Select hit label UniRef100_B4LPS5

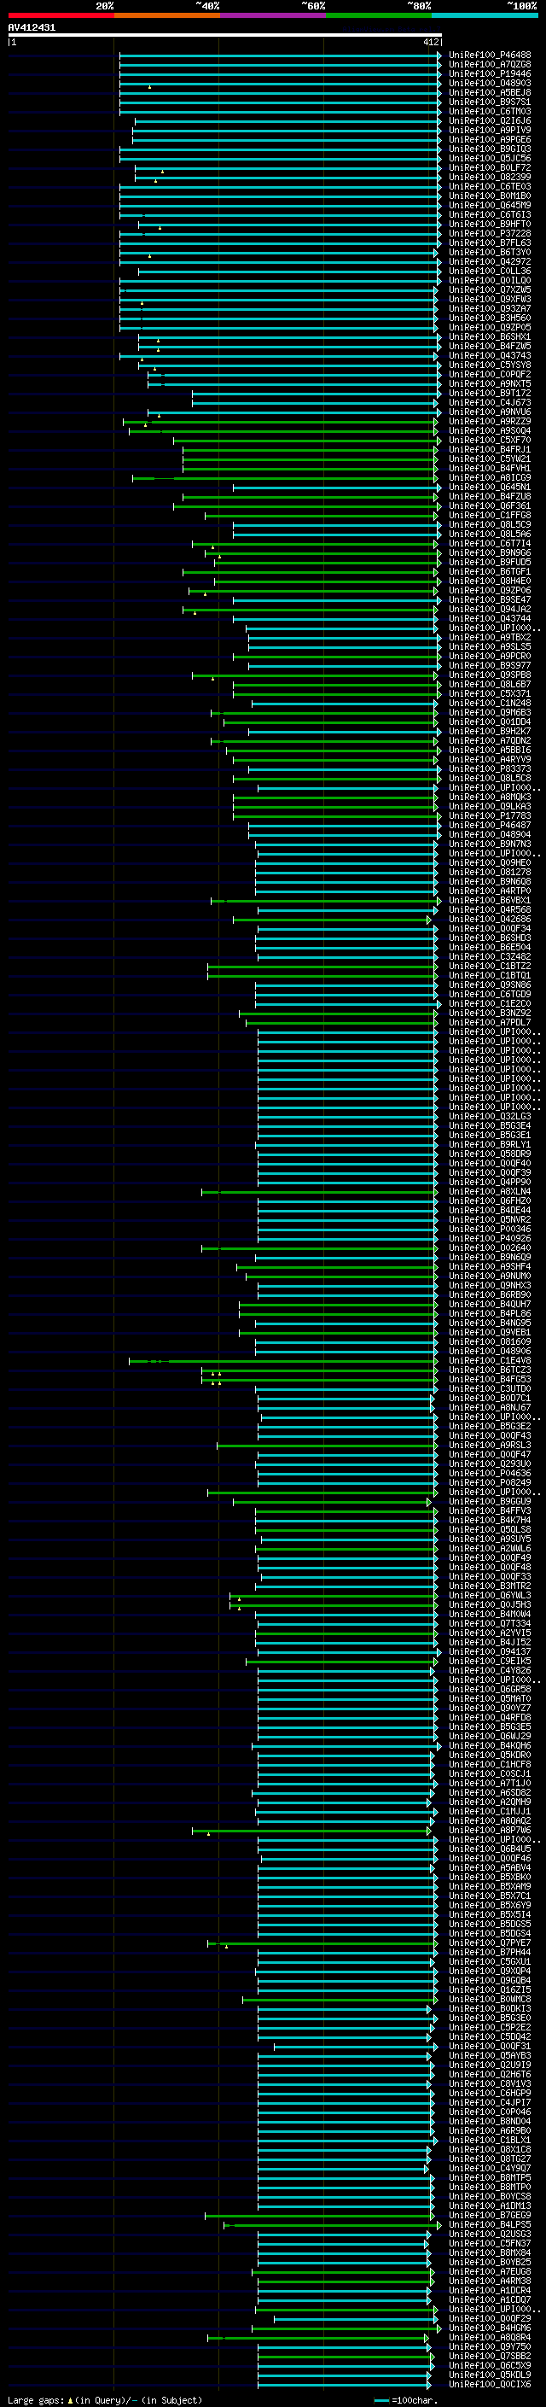tap(490, 2225)
